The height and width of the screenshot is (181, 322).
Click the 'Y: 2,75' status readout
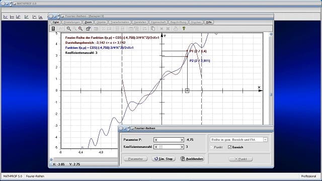point(74,164)
